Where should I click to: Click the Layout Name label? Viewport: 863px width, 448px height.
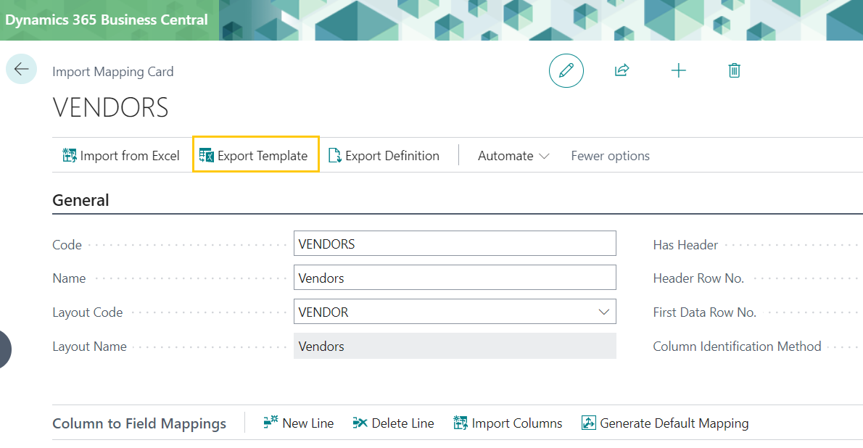[x=89, y=347]
